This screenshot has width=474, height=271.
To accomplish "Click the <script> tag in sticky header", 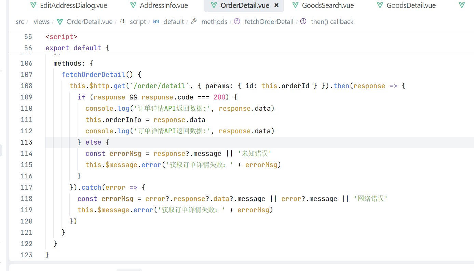I will (x=62, y=37).
